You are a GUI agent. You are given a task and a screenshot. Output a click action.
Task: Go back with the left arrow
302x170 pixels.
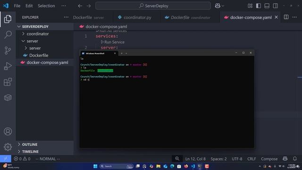tap(80, 6)
